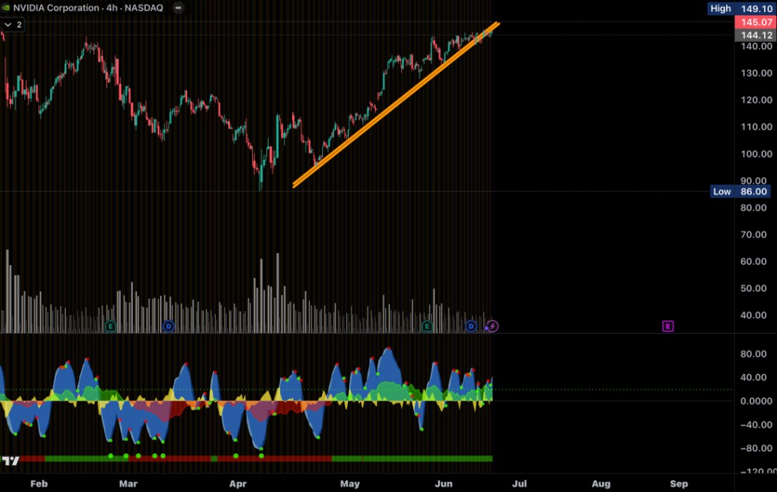Click the oscillator −80.00 scale value
Image resolution: width=777 pixels, height=492 pixels.
click(x=756, y=449)
